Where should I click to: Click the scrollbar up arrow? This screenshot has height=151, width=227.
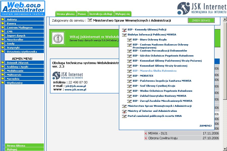[225, 19]
